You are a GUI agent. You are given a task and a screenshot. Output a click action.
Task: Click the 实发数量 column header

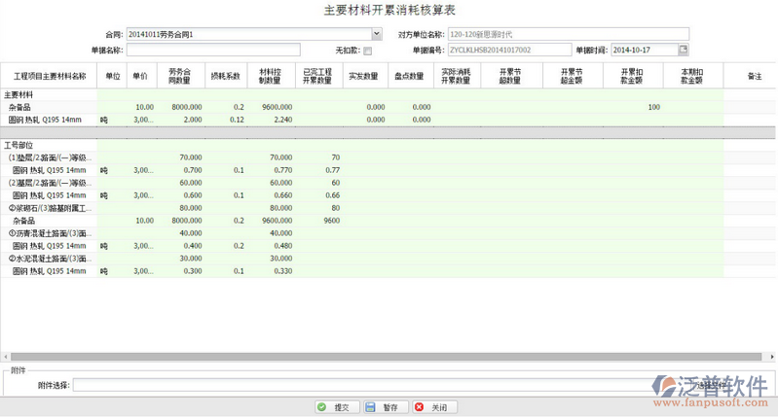point(364,75)
